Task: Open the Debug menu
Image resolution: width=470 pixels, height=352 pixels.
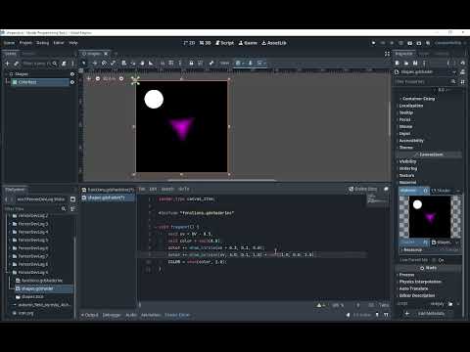Action: pyautogui.click(x=42, y=43)
